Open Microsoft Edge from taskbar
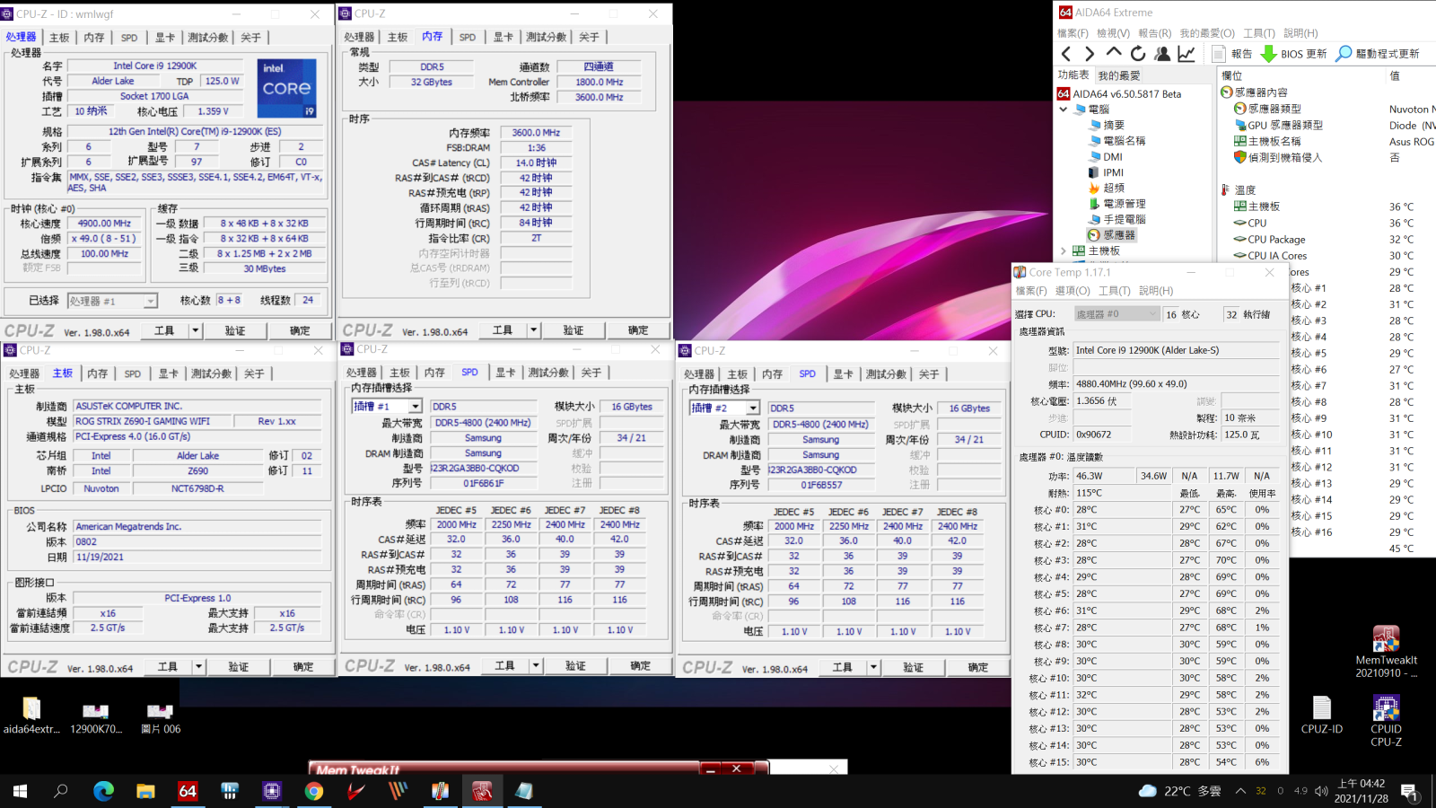Image resolution: width=1436 pixels, height=808 pixels. (104, 791)
